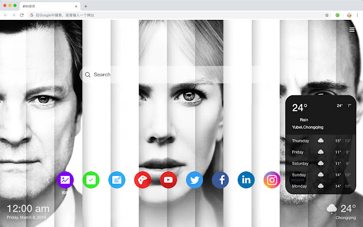Click the left chevron before shortcut icons
This screenshot has height=227, width=363.
pyautogui.click(x=48, y=180)
